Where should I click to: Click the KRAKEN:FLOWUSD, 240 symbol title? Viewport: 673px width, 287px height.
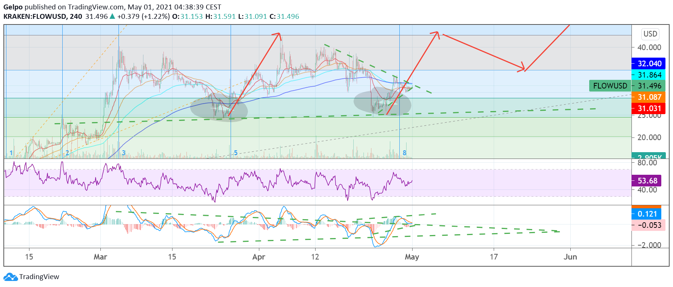click(x=43, y=17)
